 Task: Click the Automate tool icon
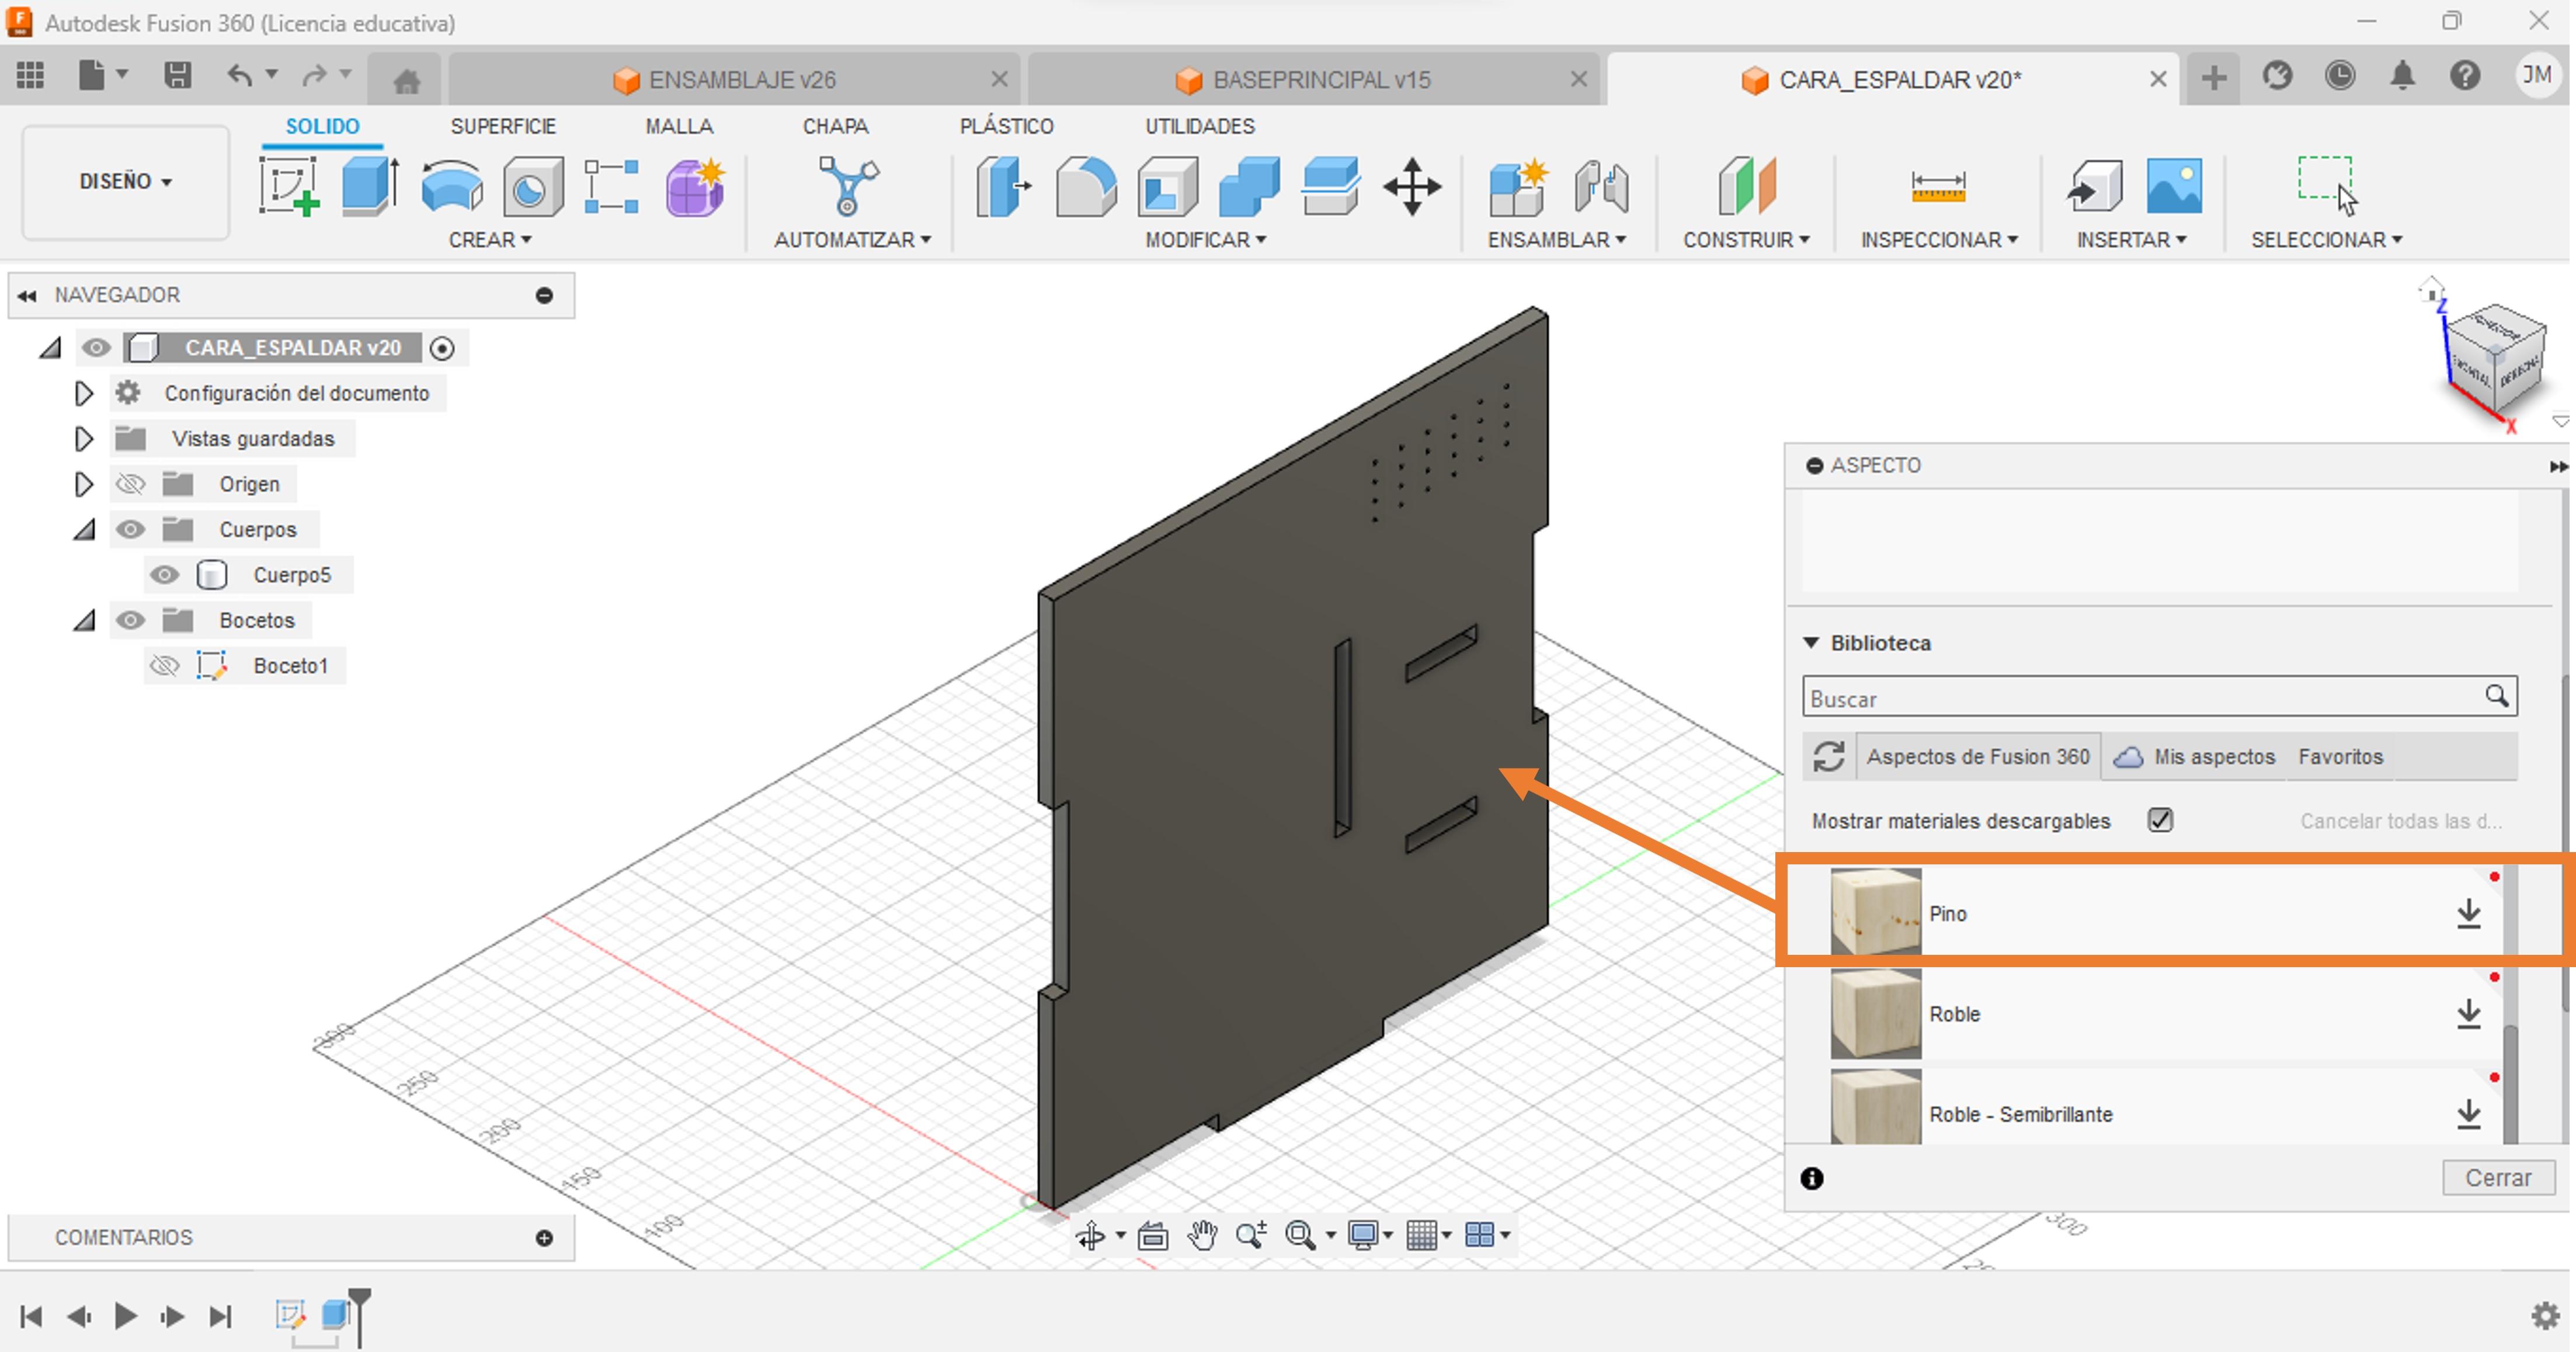point(848,186)
